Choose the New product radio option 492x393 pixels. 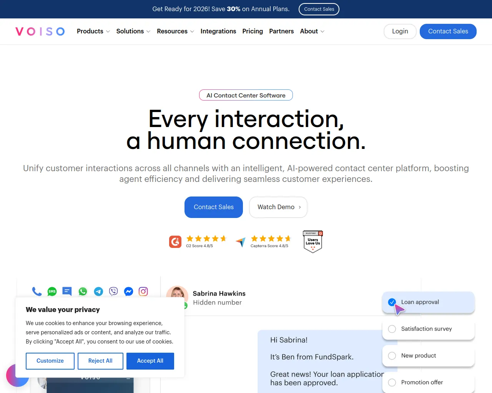click(x=392, y=356)
